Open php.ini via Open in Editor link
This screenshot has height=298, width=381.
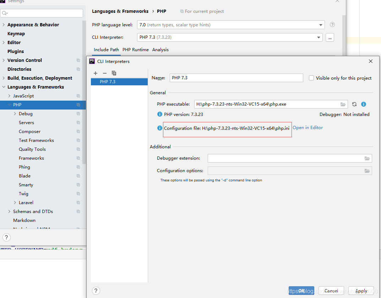click(x=307, y=127)
